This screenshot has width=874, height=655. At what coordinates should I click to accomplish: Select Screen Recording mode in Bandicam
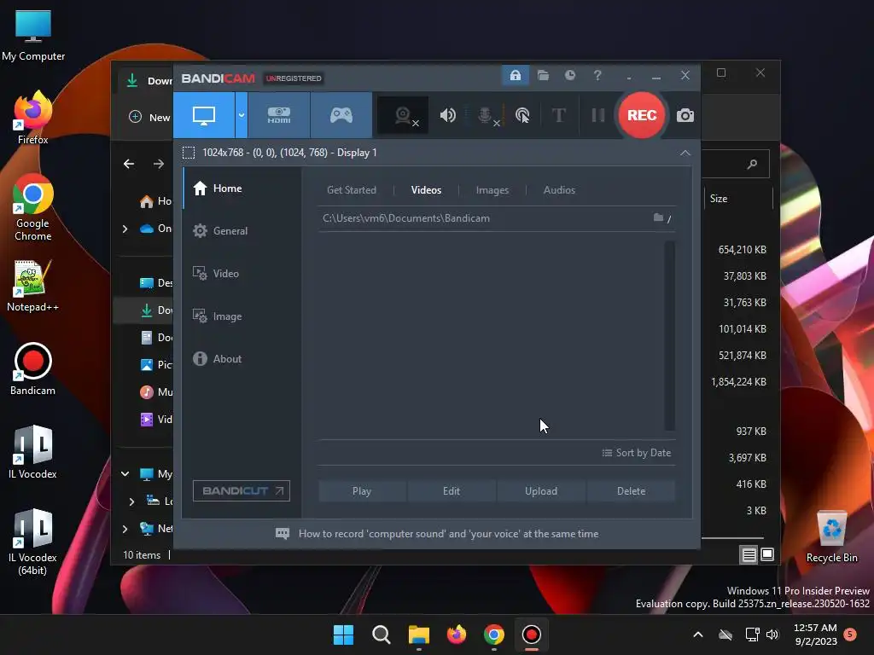tap(203, 115)
